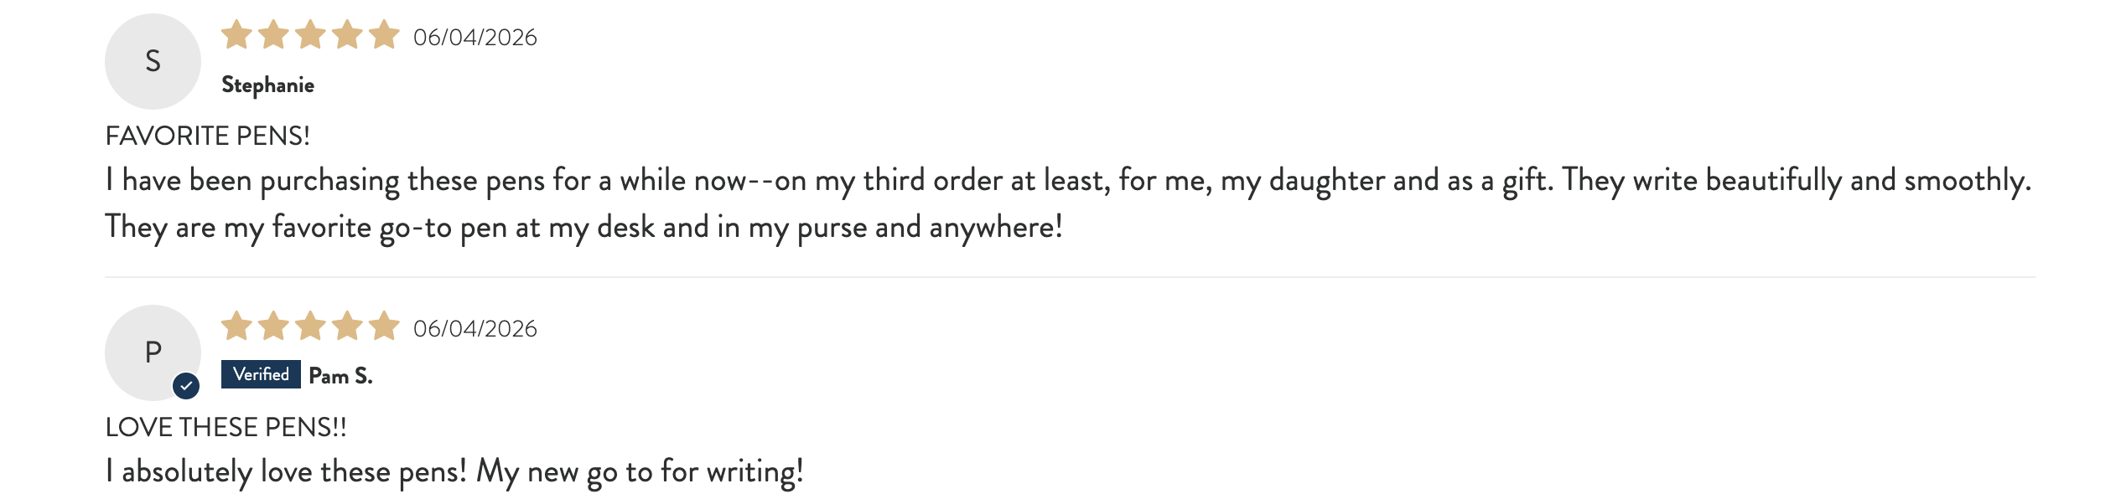This screenshot has width=2121, height=499.
Task: Click the date on Pam's review
Action: coord(475,329)
